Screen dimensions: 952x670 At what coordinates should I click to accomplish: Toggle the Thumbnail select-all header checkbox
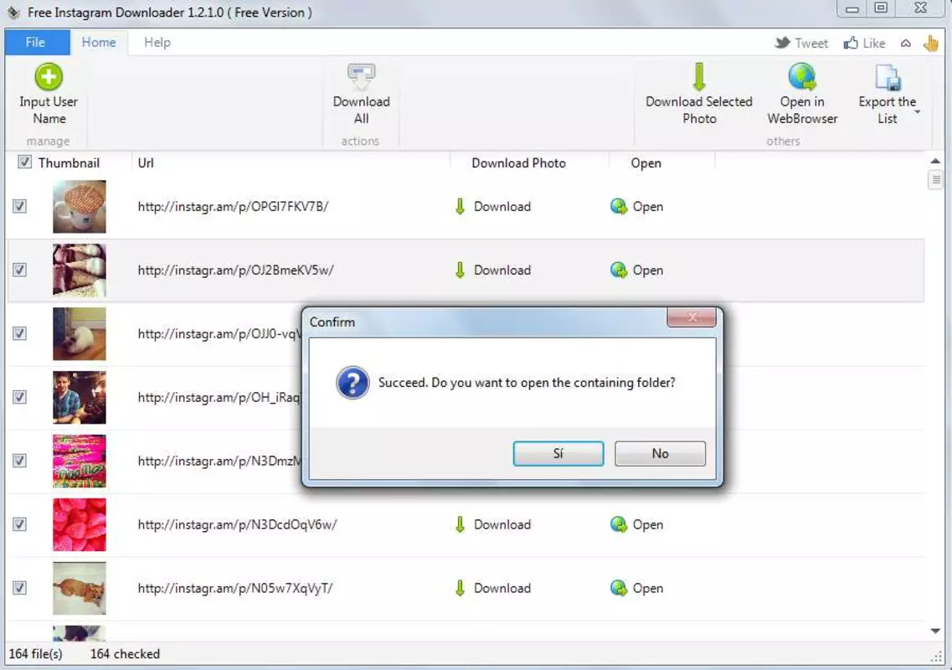[x=24, y=162]
